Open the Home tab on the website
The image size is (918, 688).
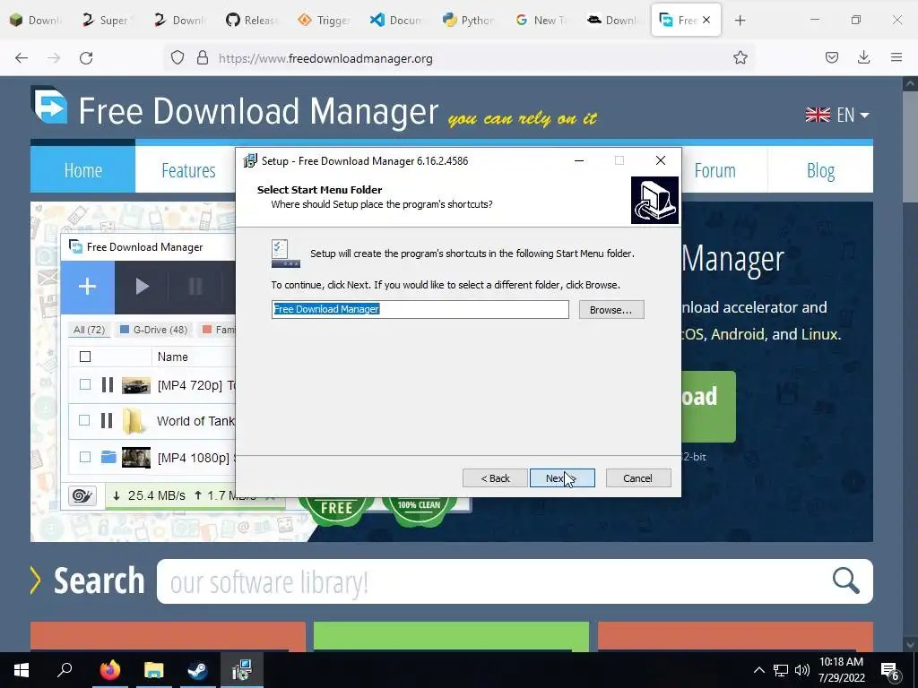click(x=82, y=169)
